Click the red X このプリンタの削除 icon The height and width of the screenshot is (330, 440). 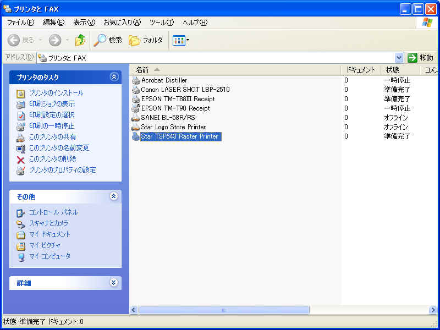click(21, 159)
